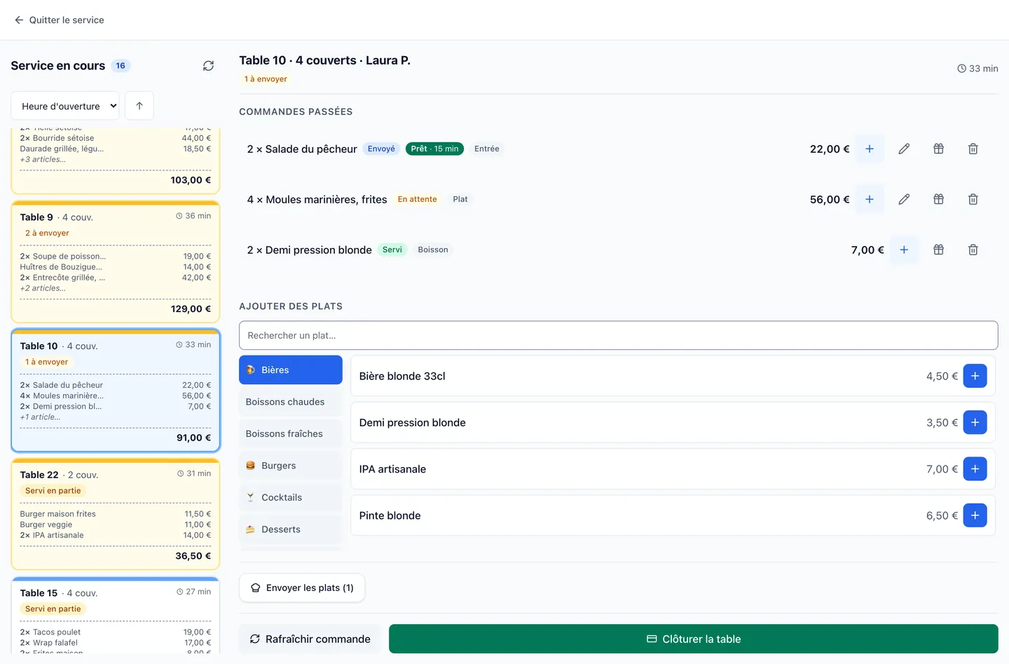The width and height of the screenshot is (1009, 664).
Task: Select the Cocktails category
Action: (291, 498)
